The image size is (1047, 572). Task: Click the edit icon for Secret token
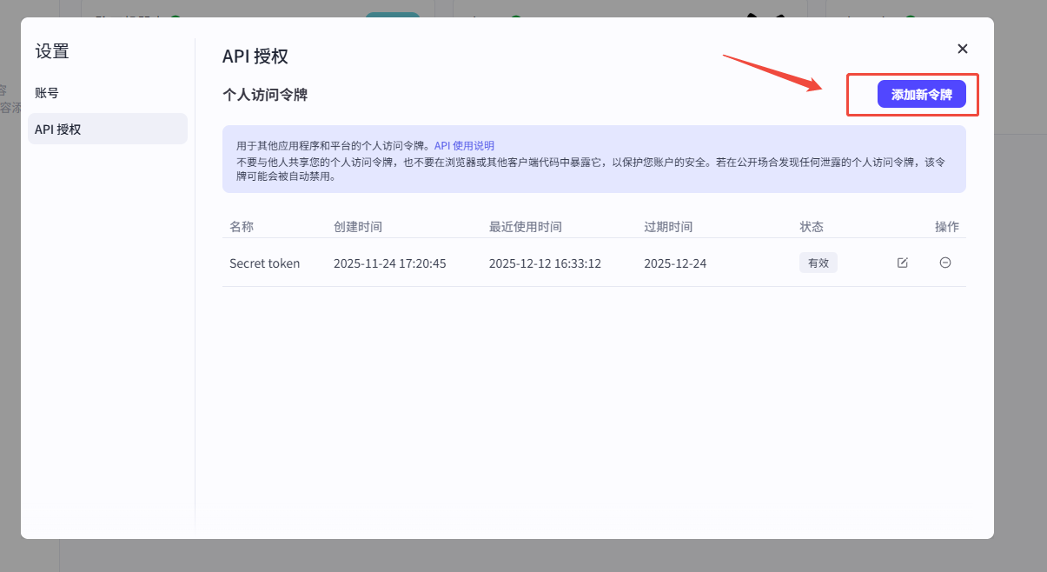pyautogui.click(x=902, y=263)
